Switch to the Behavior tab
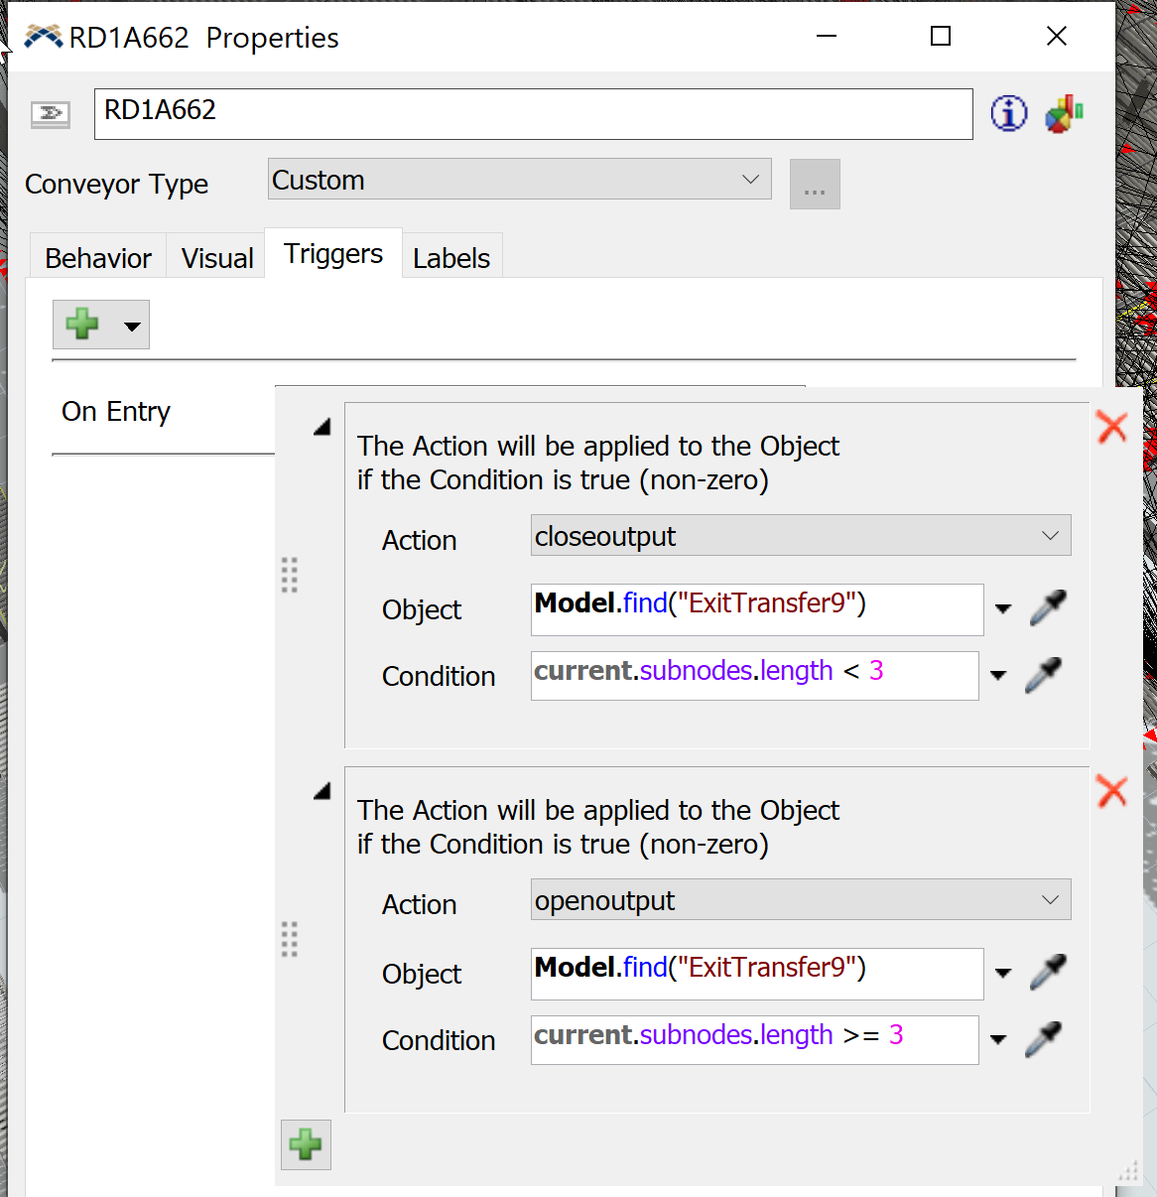 point(97,258)
